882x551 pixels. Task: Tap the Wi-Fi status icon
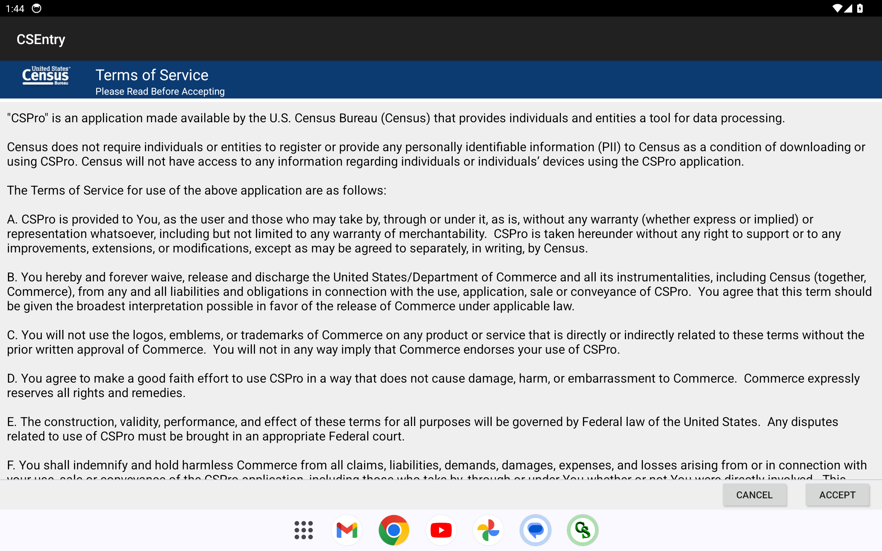pyautogui.click(x=837, y=8)
